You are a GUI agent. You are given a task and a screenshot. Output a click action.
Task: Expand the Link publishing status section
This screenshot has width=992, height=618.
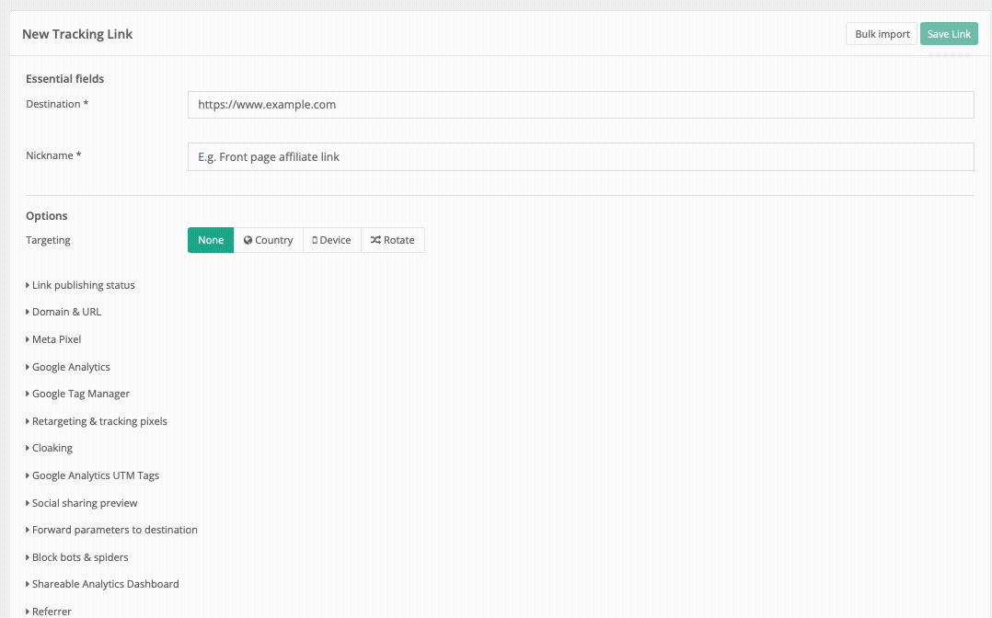(x=83, y=285)
